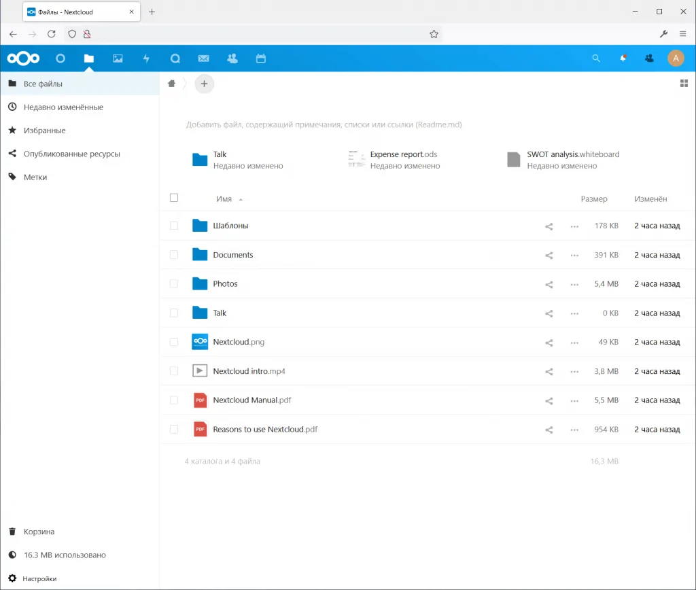Open Метки tags in sidebar
696x590 pixels.
tap(80, 177)
